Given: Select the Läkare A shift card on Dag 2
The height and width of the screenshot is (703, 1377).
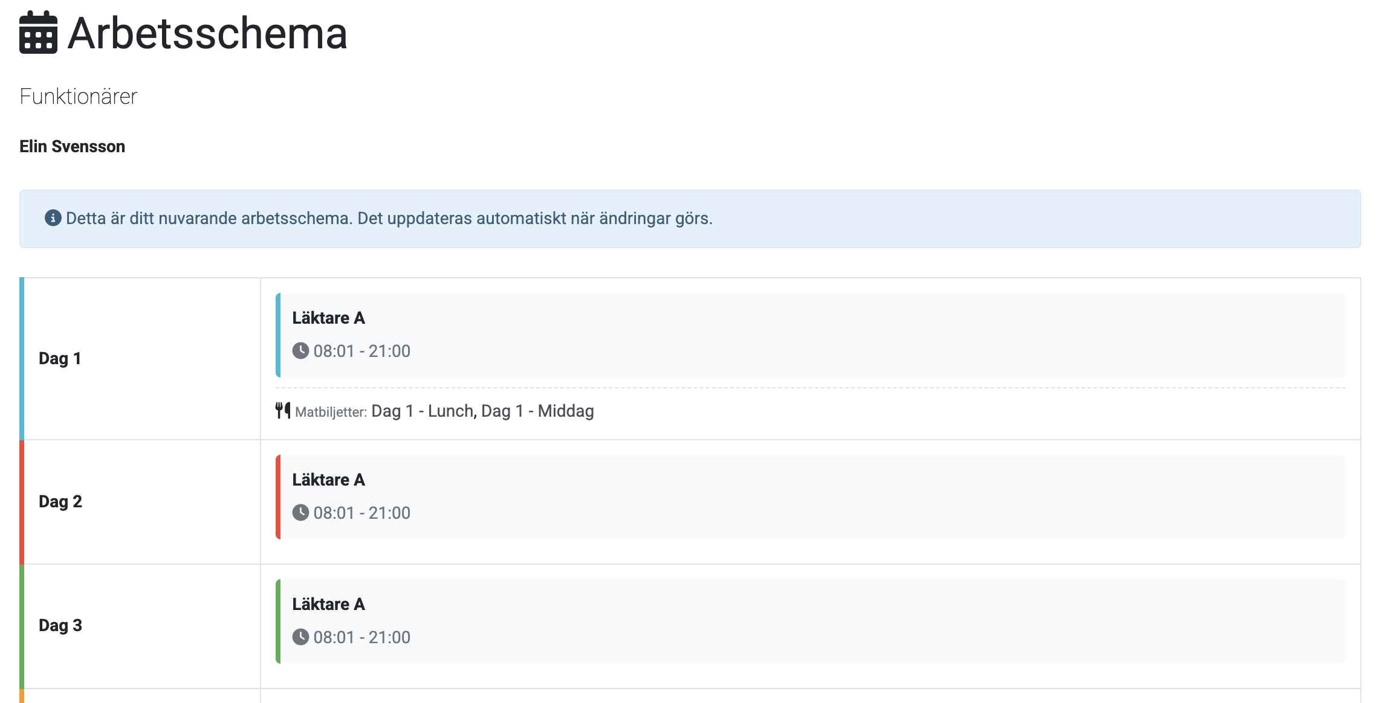Looking at the screenshot, I should point(810,496).
